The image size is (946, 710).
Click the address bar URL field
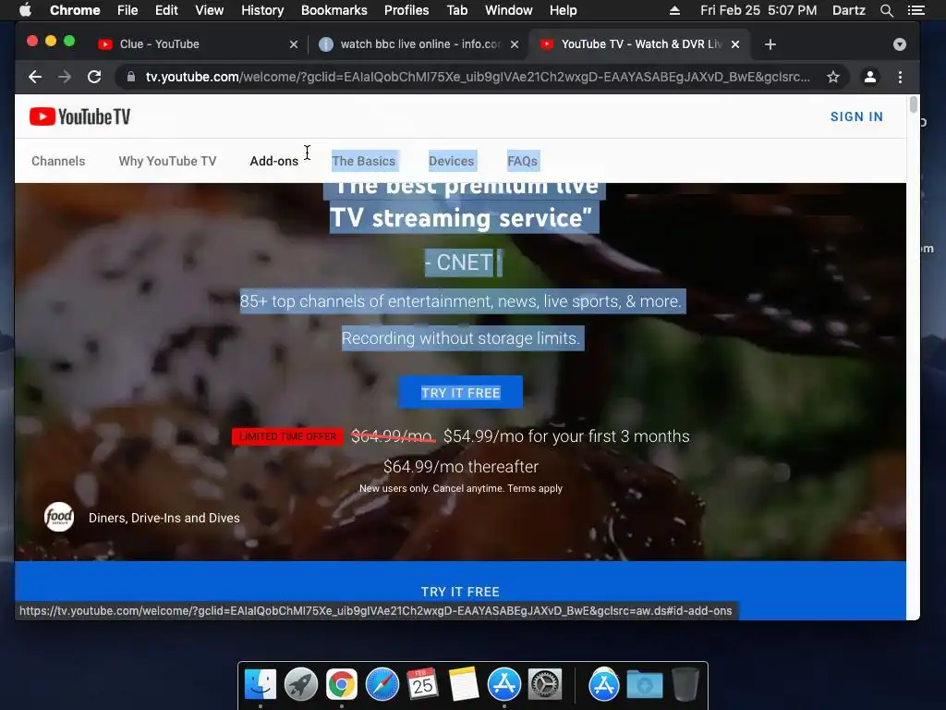(x=477, y=77)
